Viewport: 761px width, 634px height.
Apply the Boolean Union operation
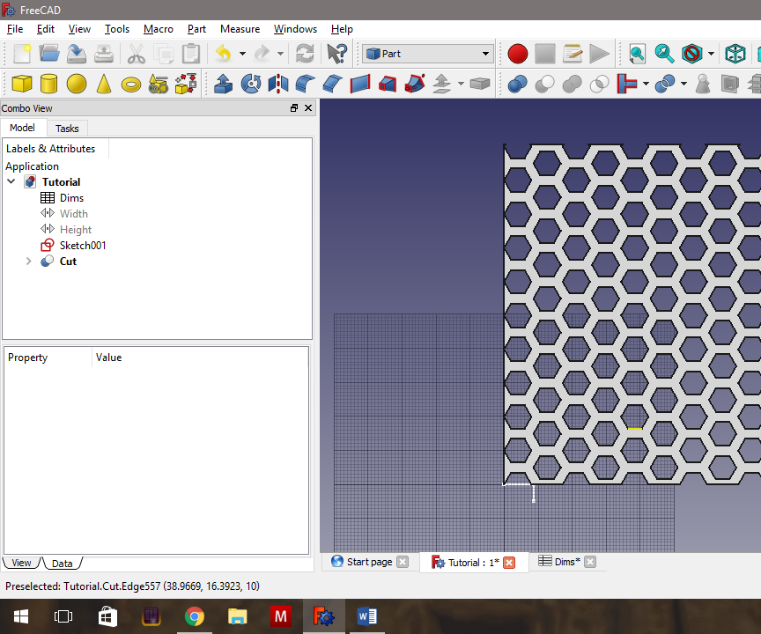571,84
